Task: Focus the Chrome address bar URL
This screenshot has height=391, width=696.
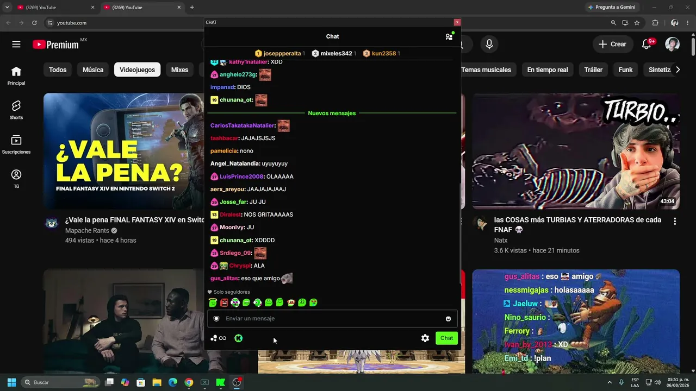Action: [72, 23]
